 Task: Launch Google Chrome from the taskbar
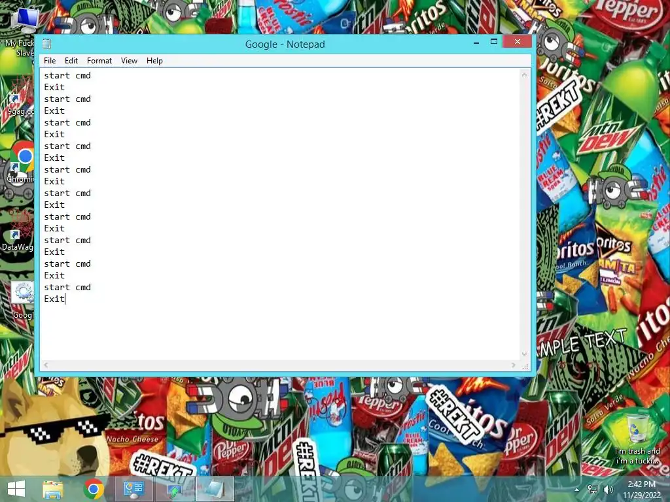94,489
